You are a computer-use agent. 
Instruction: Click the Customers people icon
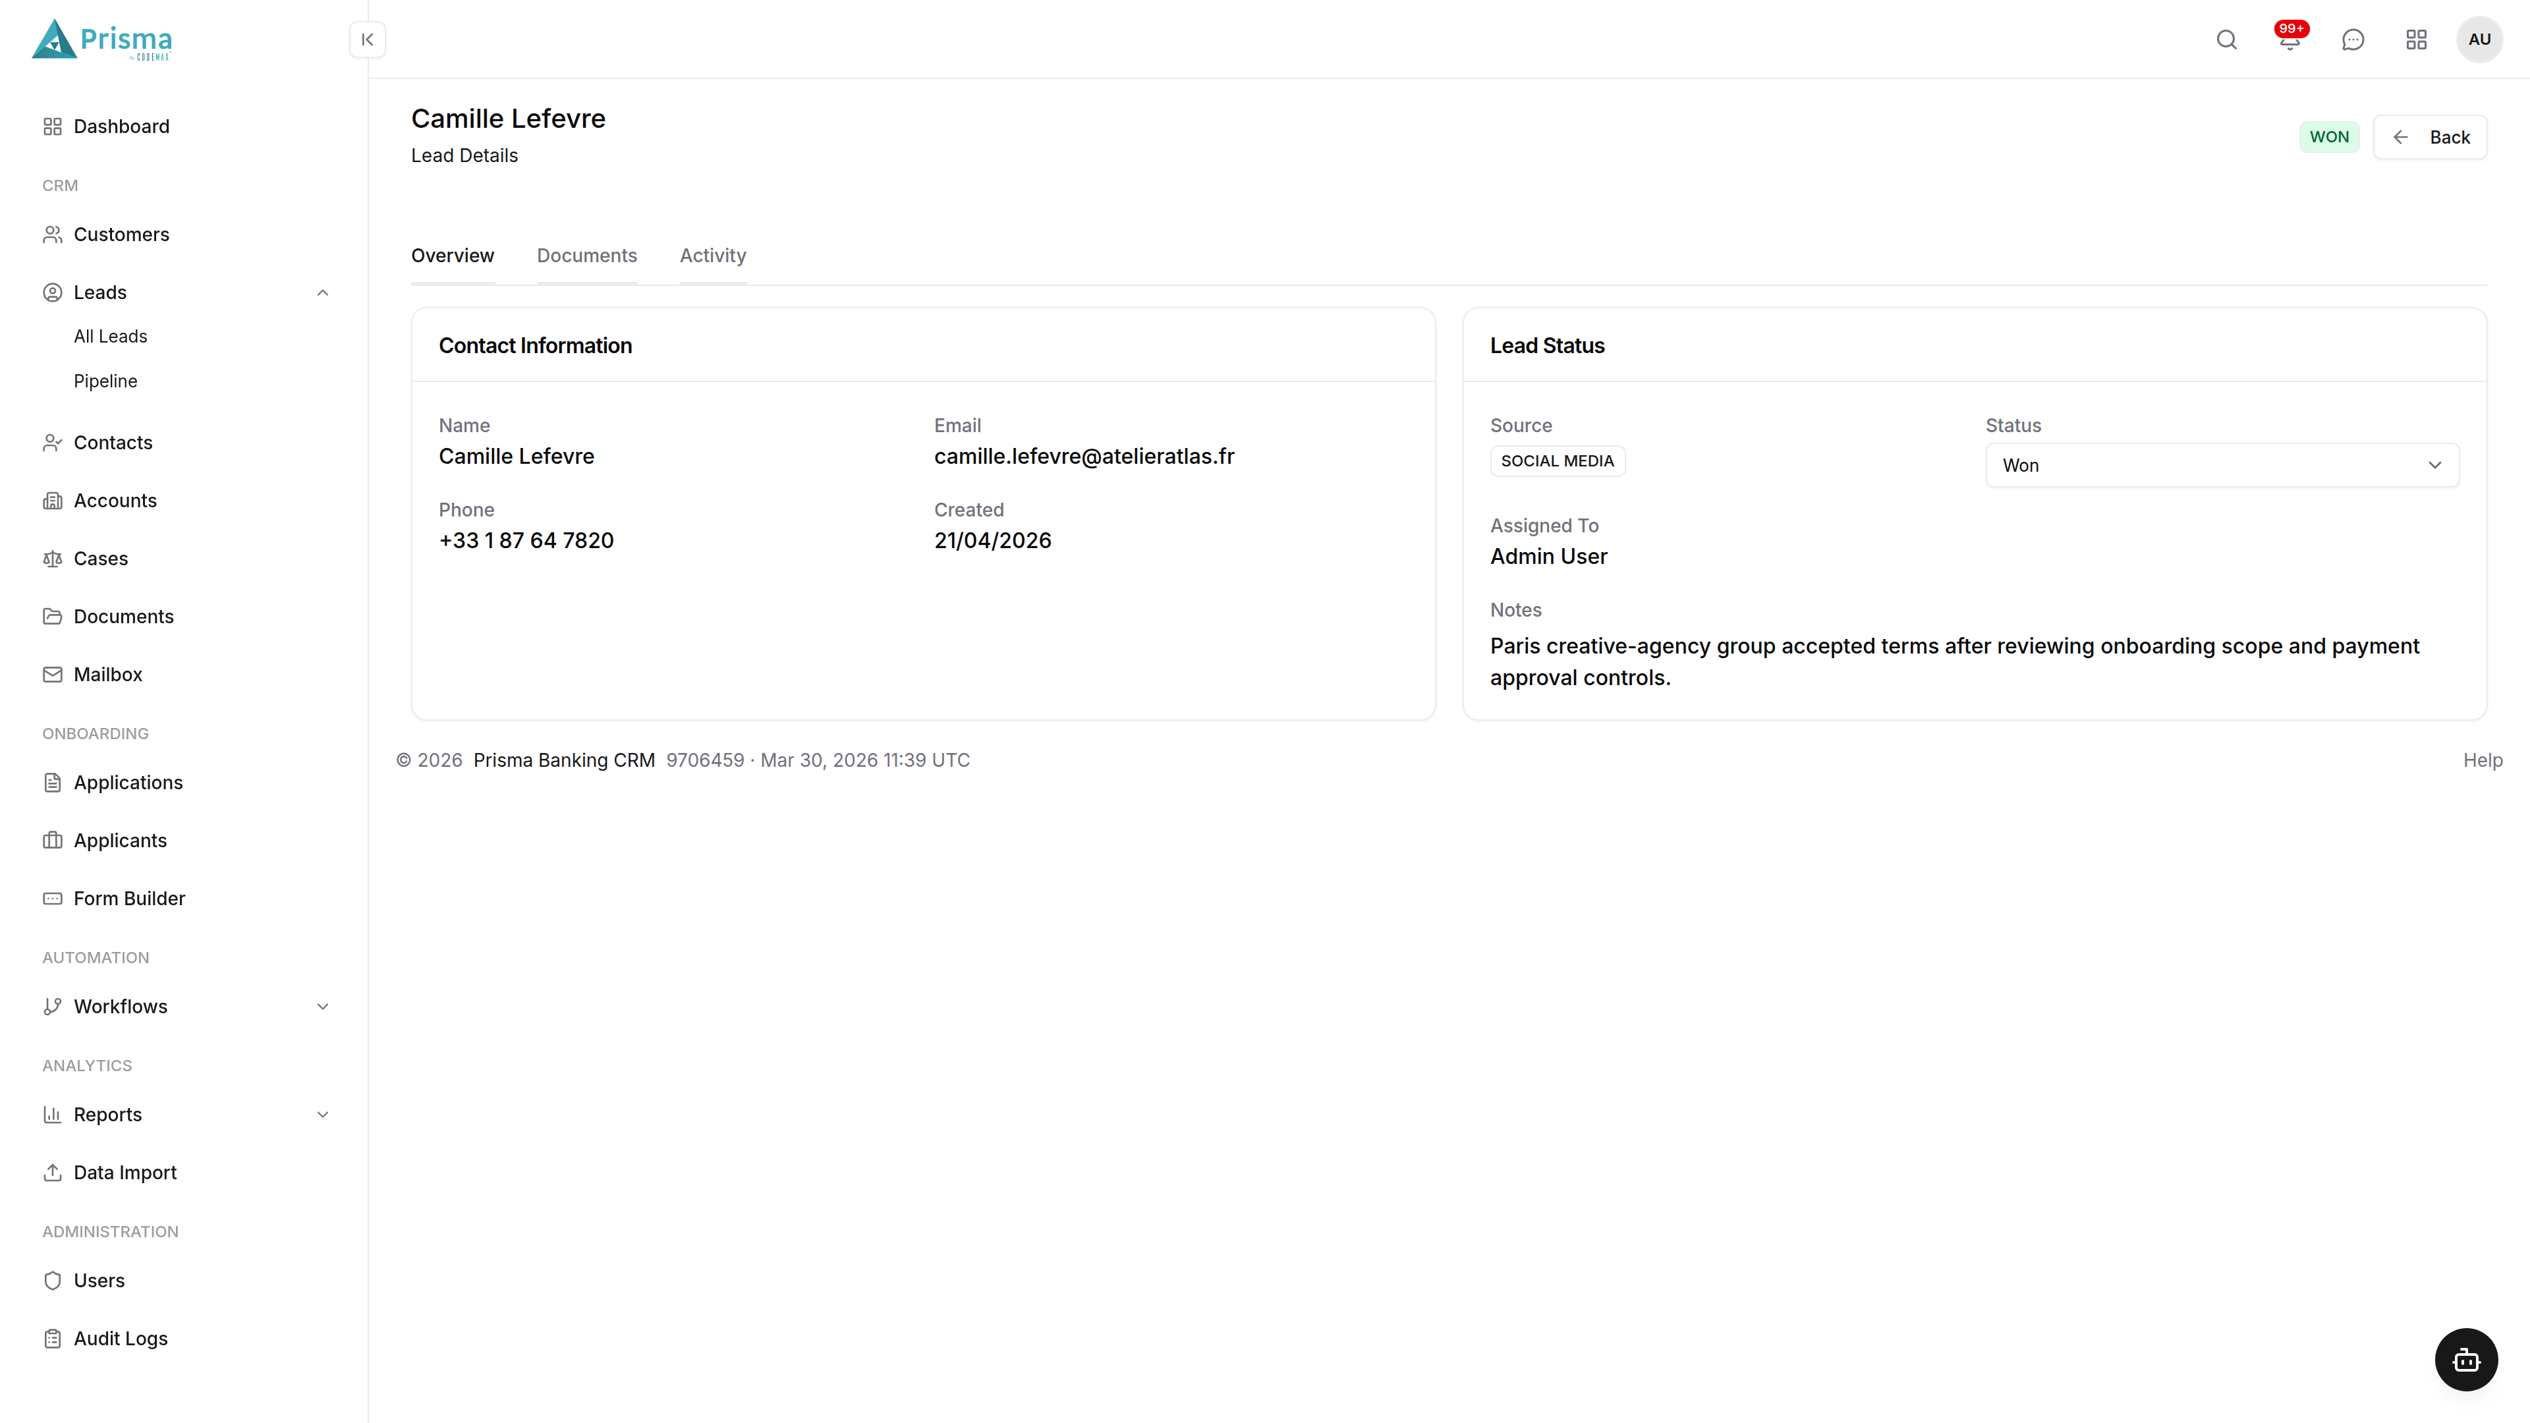(x=53, y=235)
